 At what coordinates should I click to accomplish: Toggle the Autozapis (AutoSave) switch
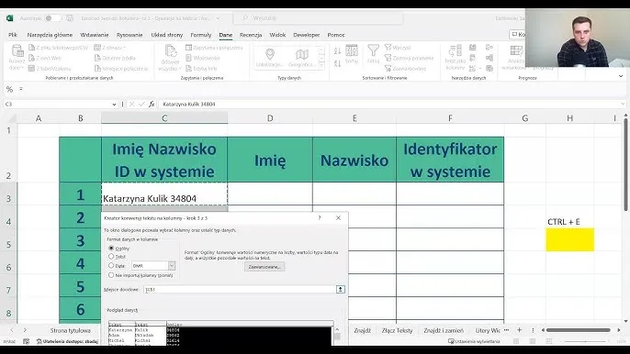(52, 18)
